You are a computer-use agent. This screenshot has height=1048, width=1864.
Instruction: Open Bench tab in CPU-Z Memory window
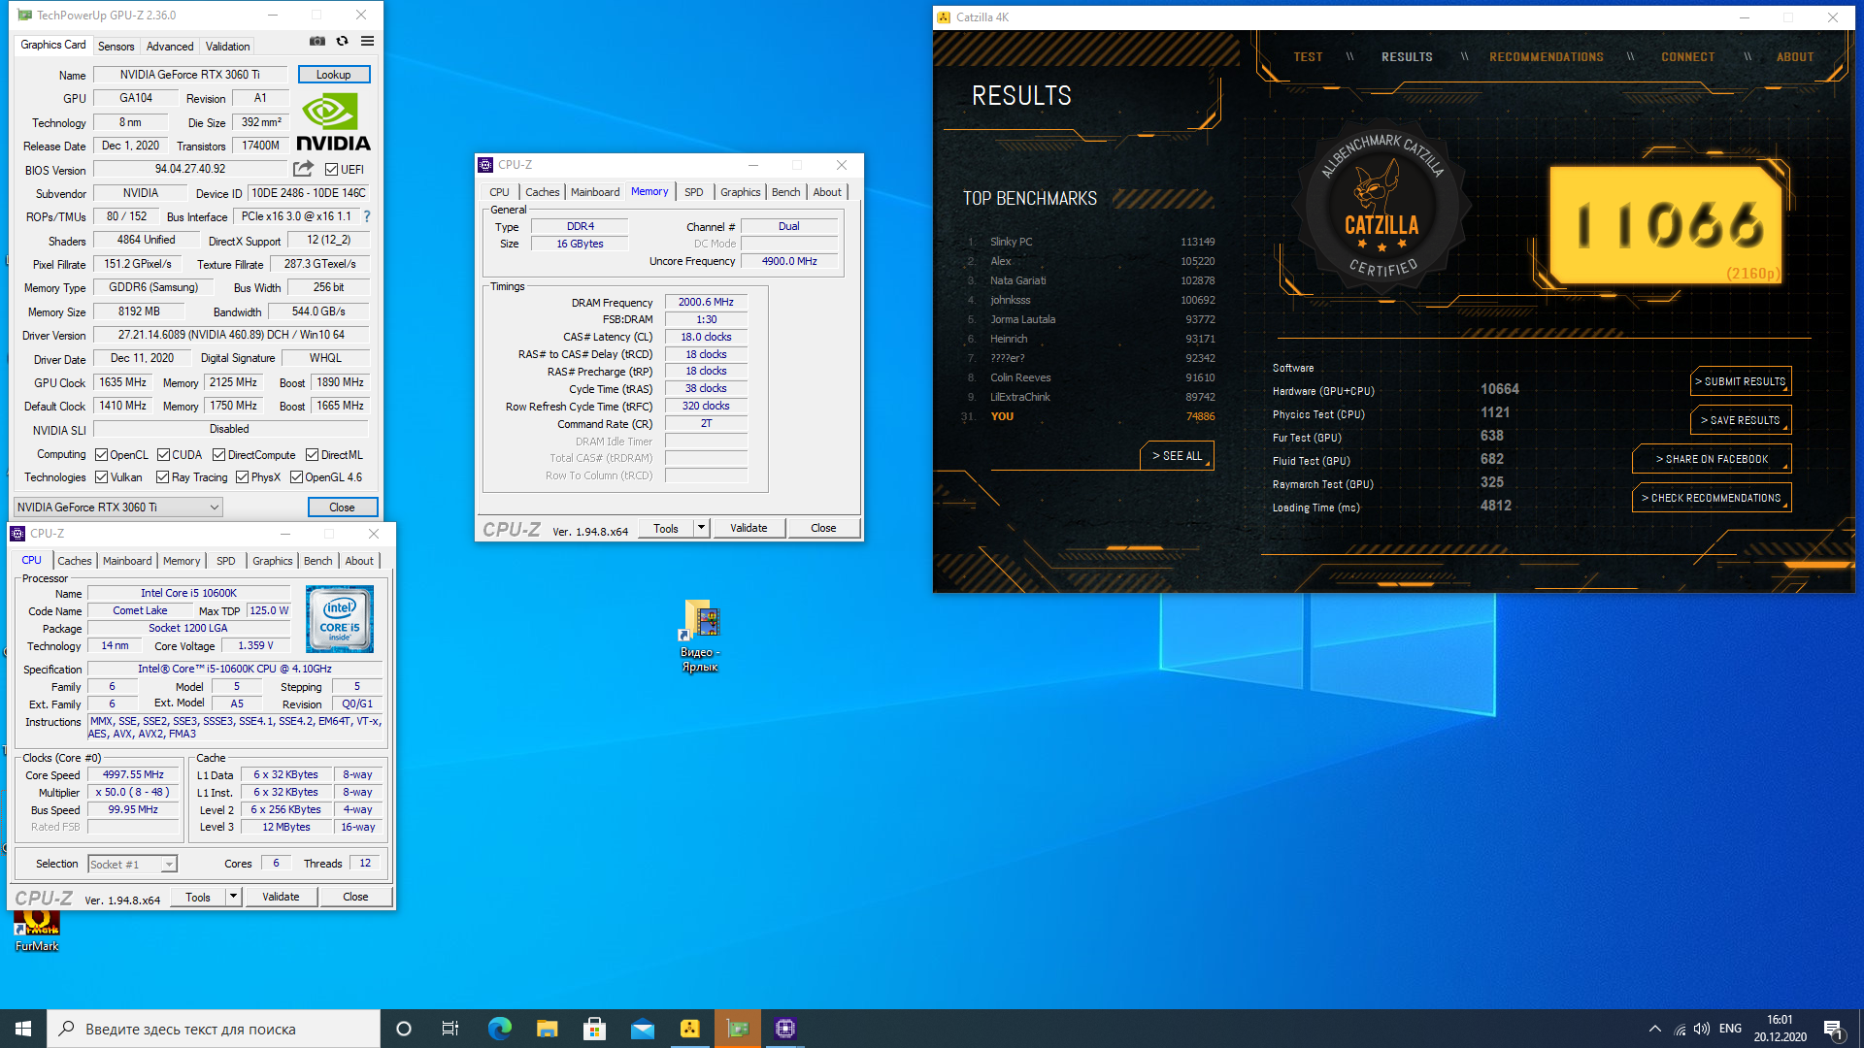(x=785, y=192)
